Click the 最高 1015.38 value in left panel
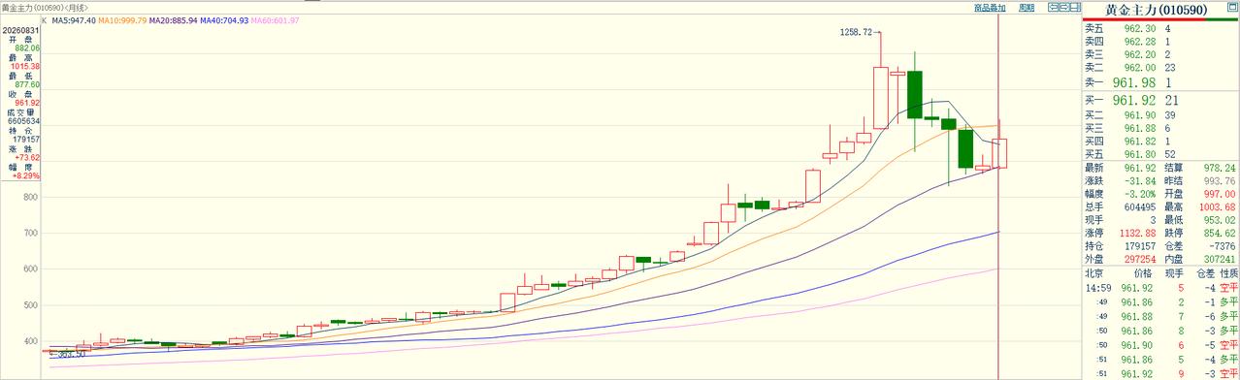 [24, 66]
